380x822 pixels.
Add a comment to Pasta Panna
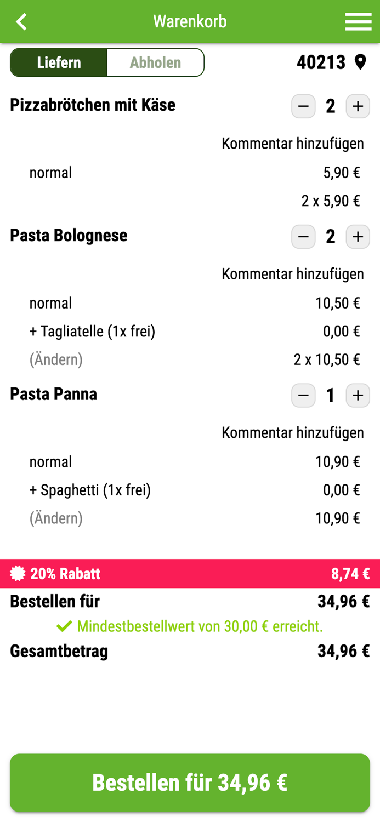tap(293, 432)
